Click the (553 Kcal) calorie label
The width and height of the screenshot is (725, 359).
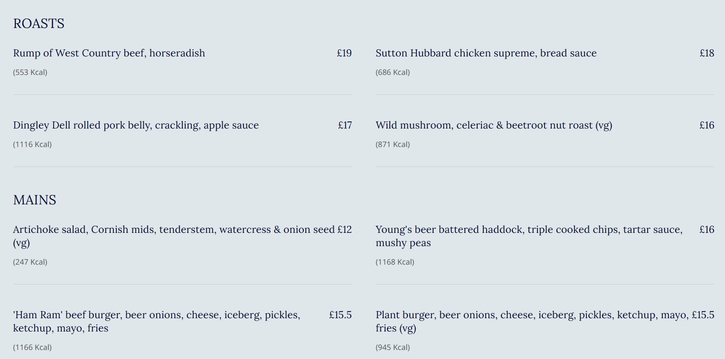coord(30,73)
